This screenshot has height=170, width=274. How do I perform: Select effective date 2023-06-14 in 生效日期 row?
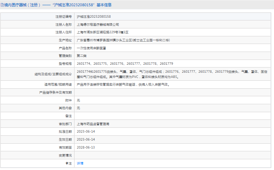pos(86,140)
